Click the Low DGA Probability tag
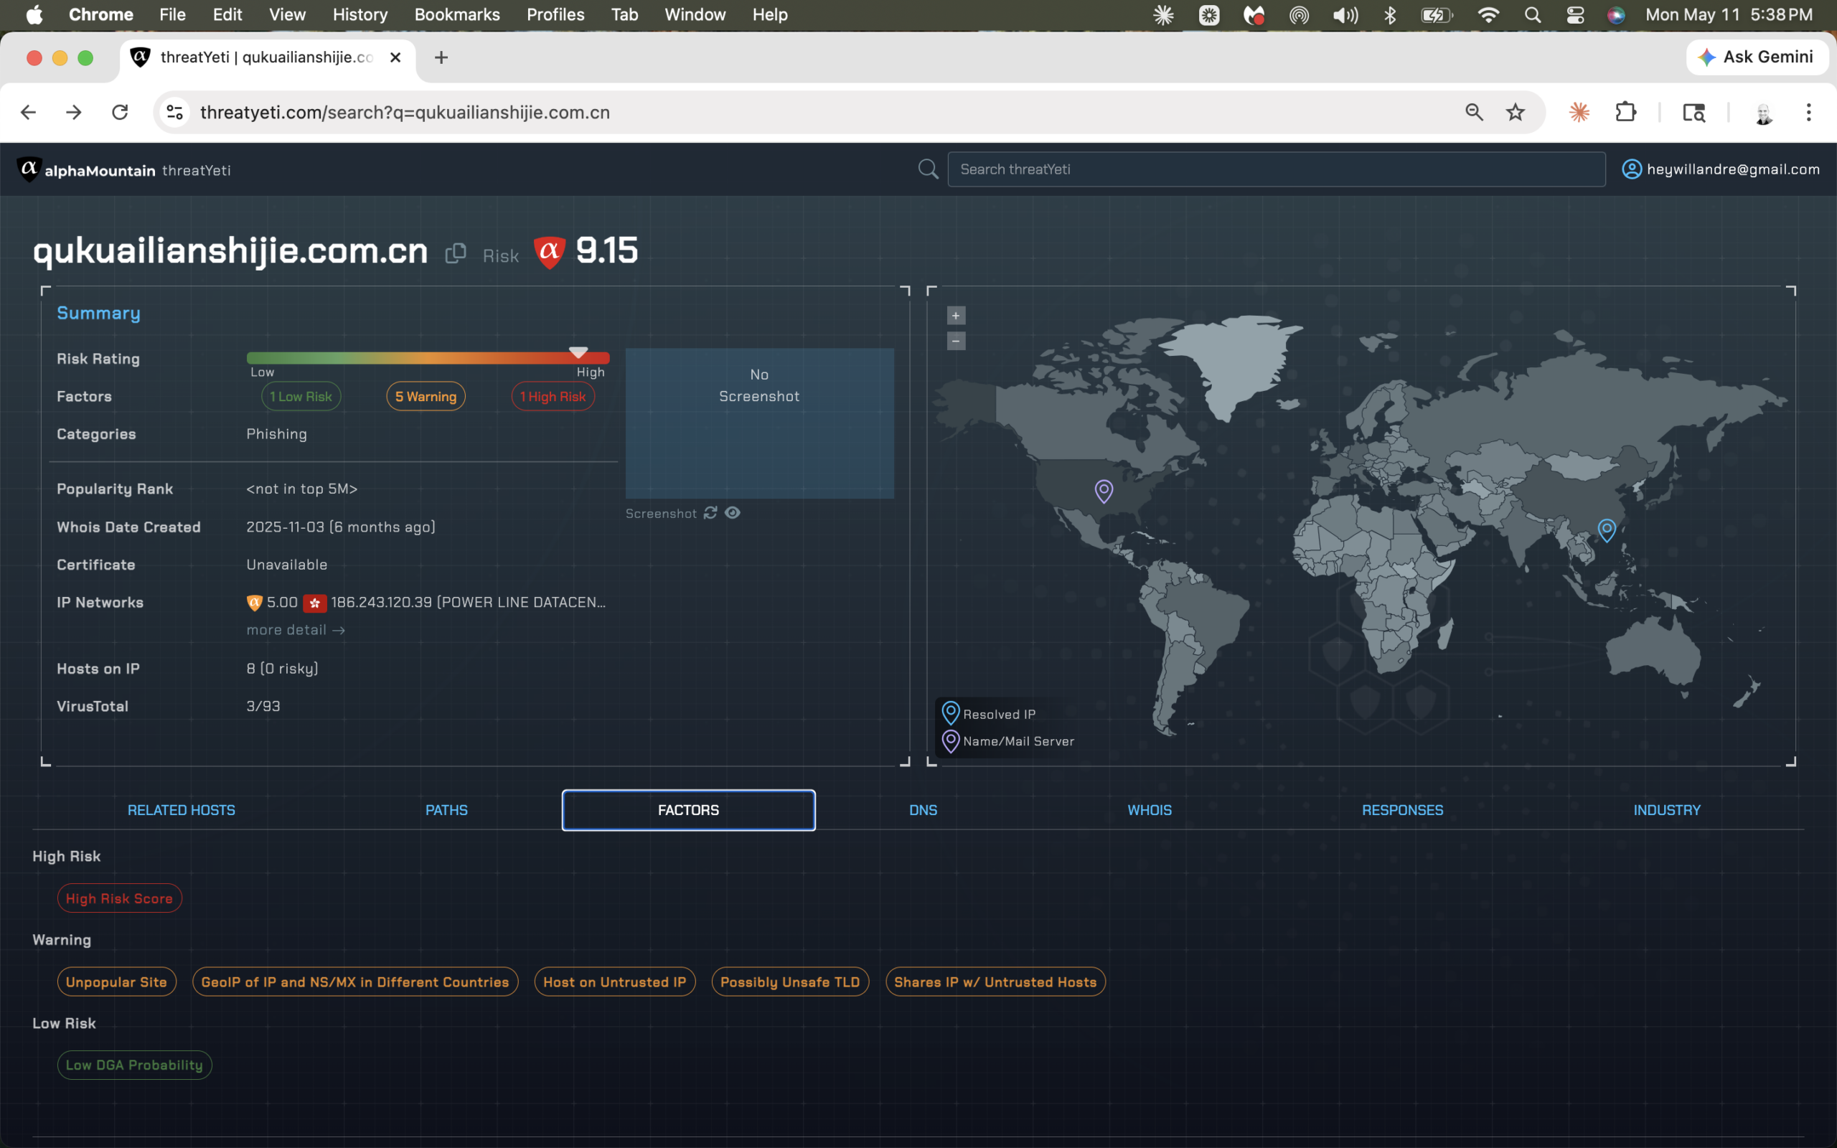 tap(134, 1065)
